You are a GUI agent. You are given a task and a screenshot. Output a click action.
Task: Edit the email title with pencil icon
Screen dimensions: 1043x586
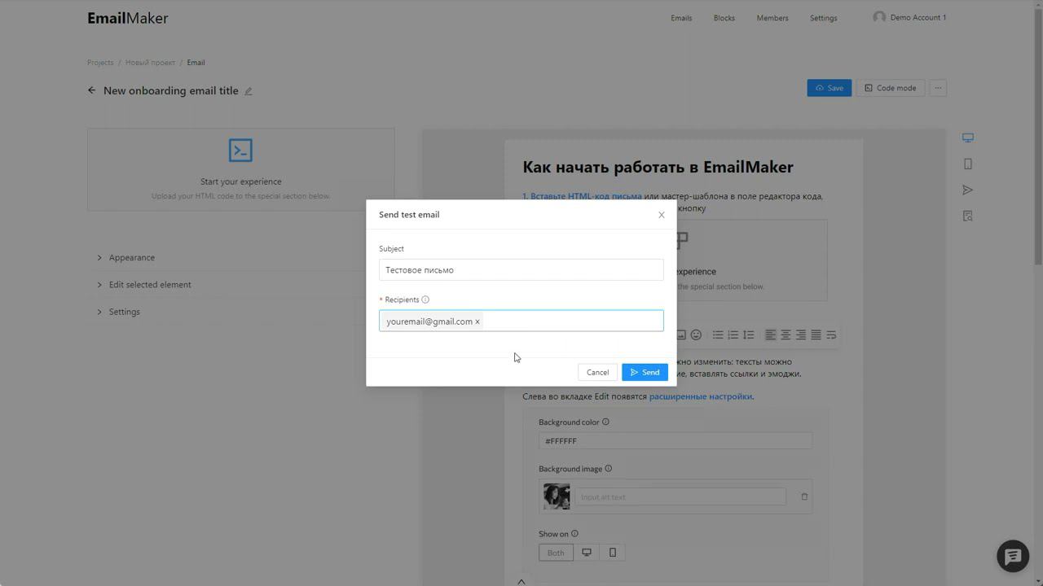click(x=249, y=91)
